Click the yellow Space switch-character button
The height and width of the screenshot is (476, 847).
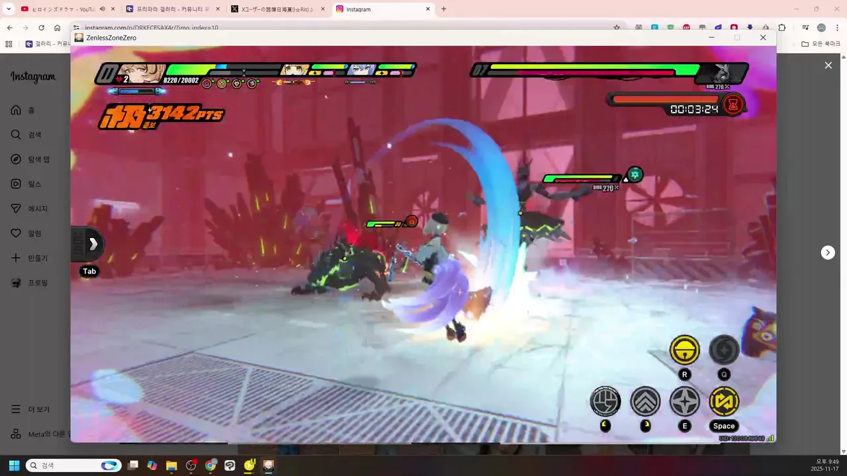tap(724, 401)
